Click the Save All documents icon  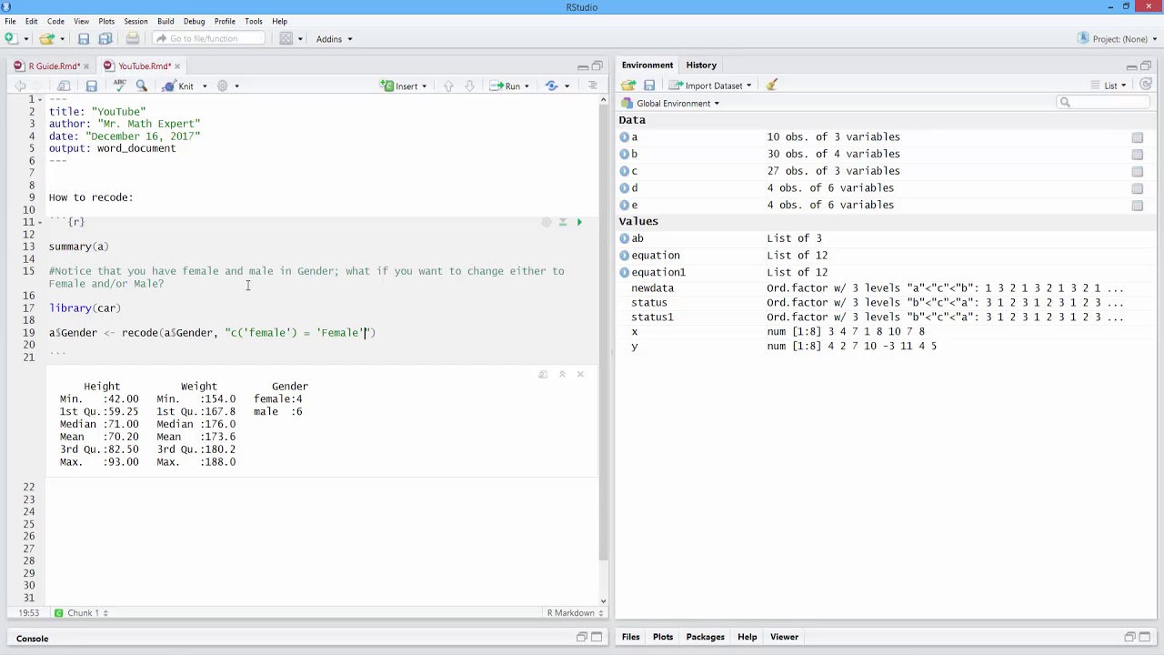tap(105, 38)
